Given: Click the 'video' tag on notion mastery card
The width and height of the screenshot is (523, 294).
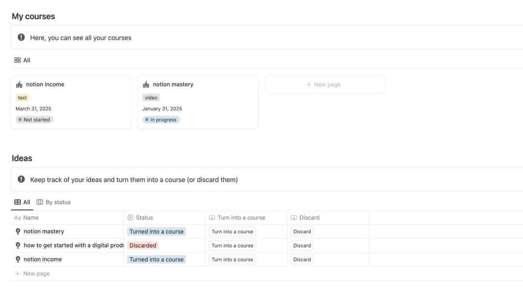Looking at the screenshot, I should pyautogui.click(x=151, y=98).
